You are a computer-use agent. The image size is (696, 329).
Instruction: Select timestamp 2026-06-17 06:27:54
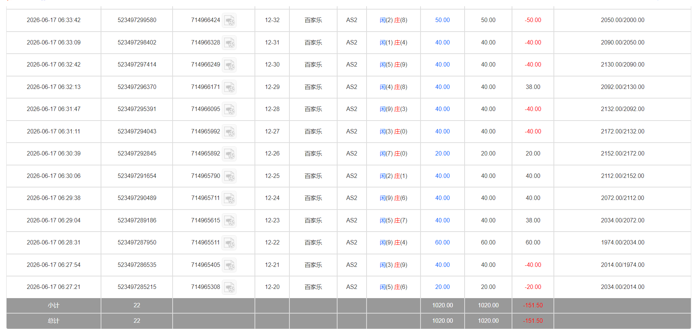[x=54, y=265]
